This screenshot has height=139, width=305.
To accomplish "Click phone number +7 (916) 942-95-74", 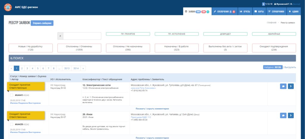I will pos(139,90).
